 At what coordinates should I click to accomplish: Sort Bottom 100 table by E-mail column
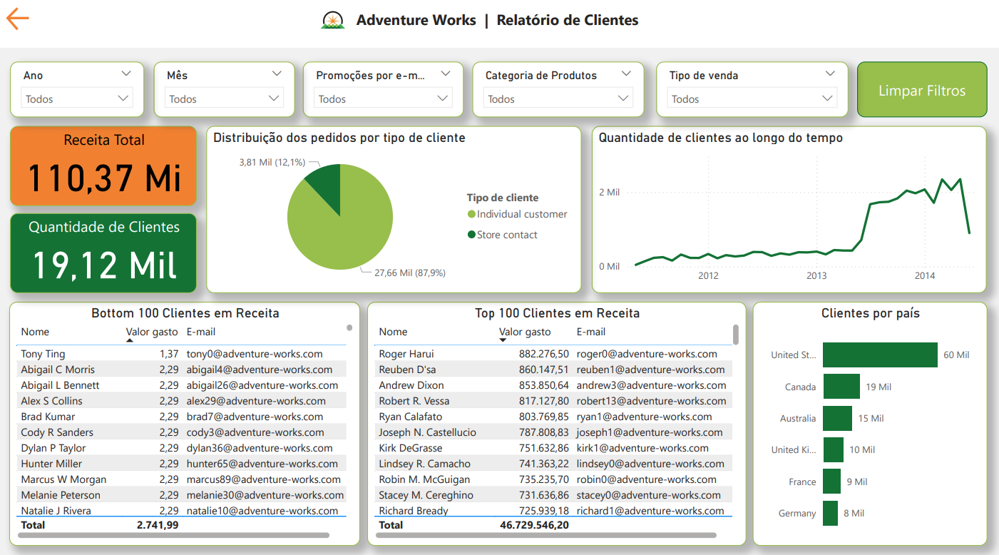coord(200,332)
